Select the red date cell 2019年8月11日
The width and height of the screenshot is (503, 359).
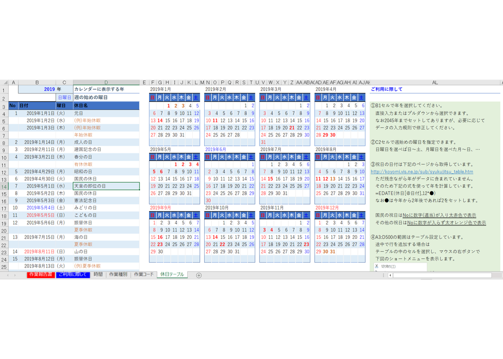coord(37,252)
